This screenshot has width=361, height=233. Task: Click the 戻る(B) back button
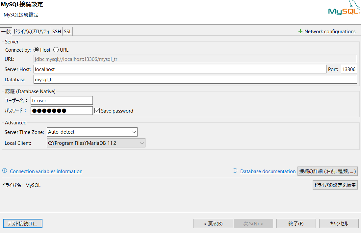(213, 223)
